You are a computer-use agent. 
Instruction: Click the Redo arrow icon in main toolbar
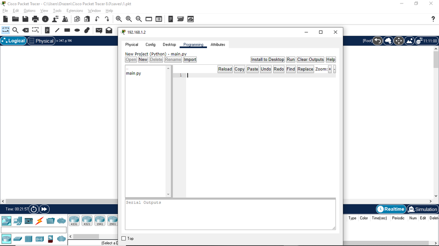[107, 19]
